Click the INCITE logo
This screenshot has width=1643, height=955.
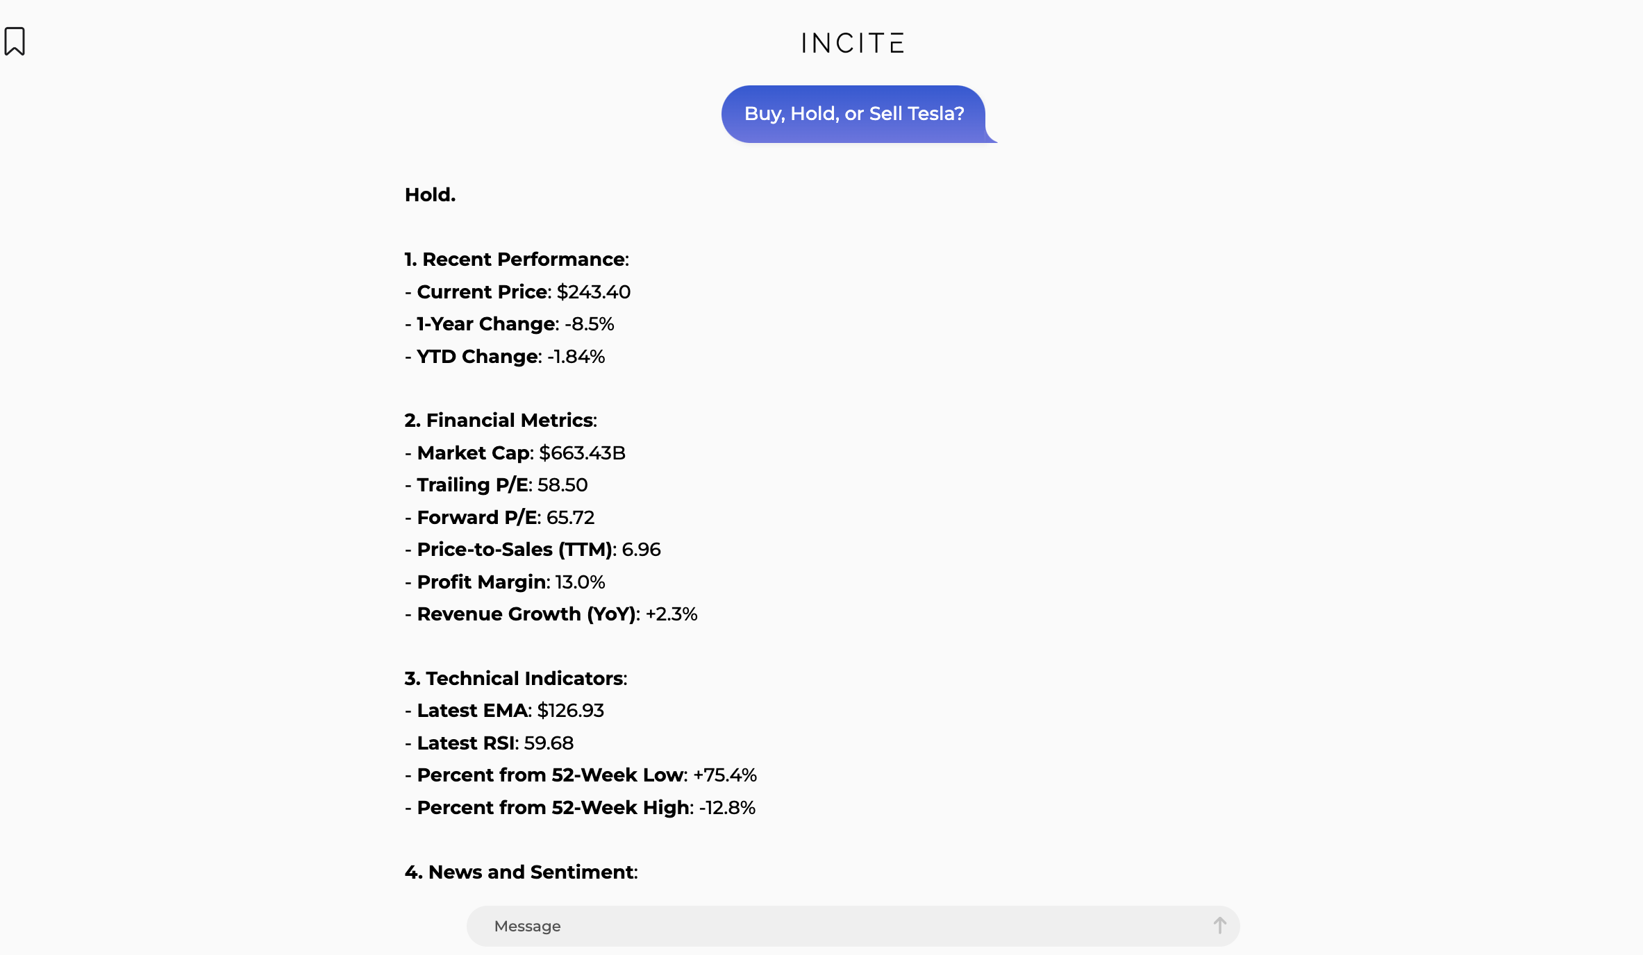pos(853,43)
